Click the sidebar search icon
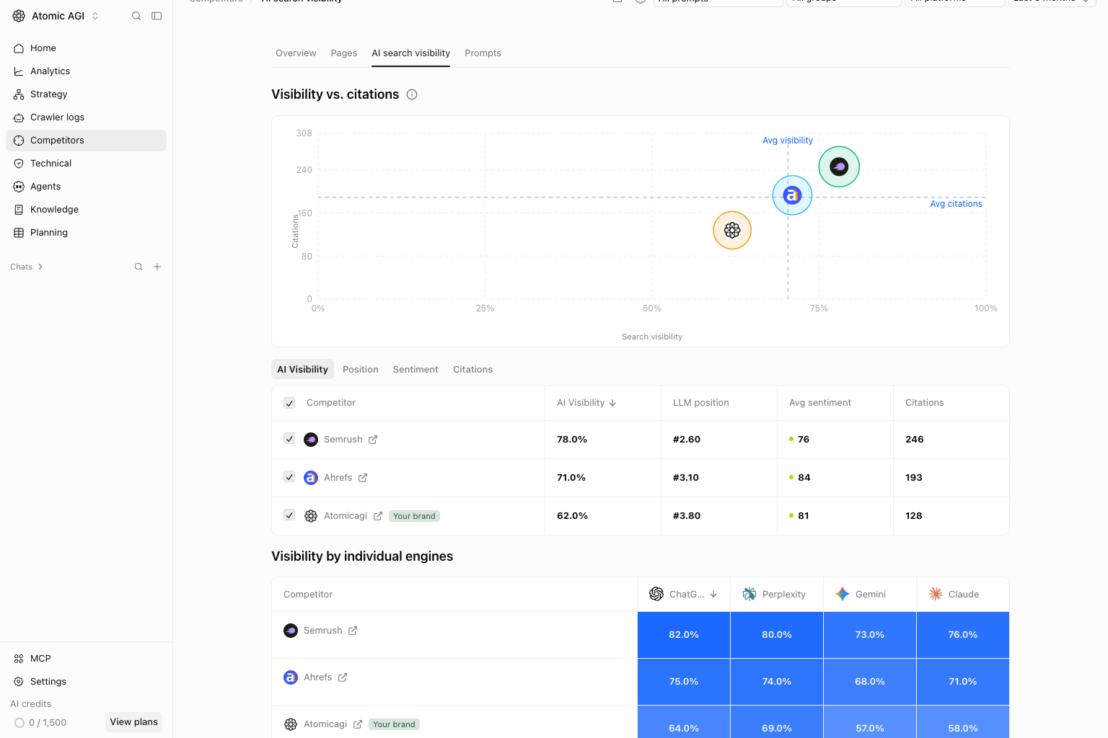Viewport: 1108px width, 738px height. tap(136, 16)
